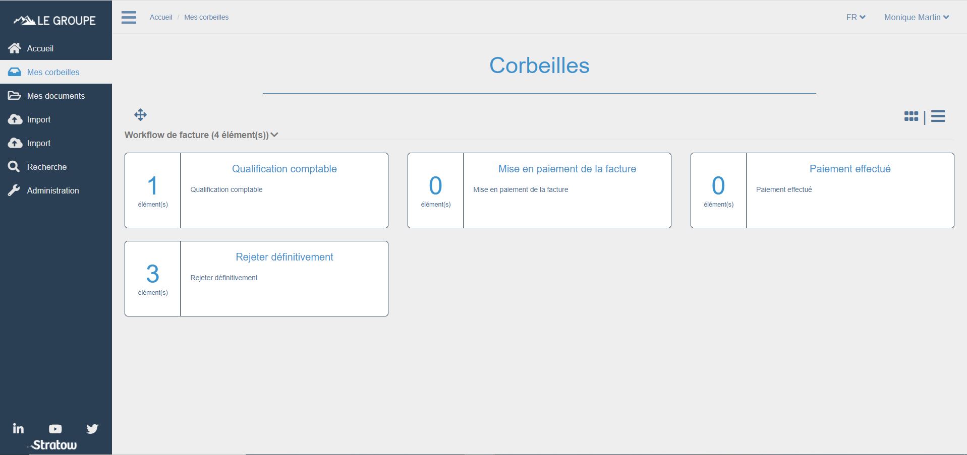Click the Recherche magnifying glass icon
This screenshot has width=967, height=455.
(x=16, y=166)
